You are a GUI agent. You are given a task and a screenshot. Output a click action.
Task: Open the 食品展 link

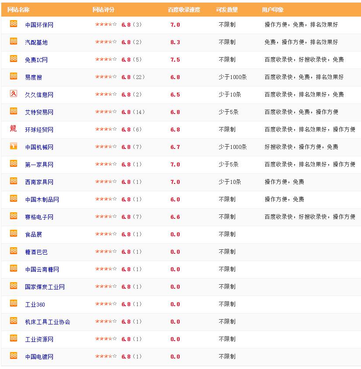[x=34, y=235]
